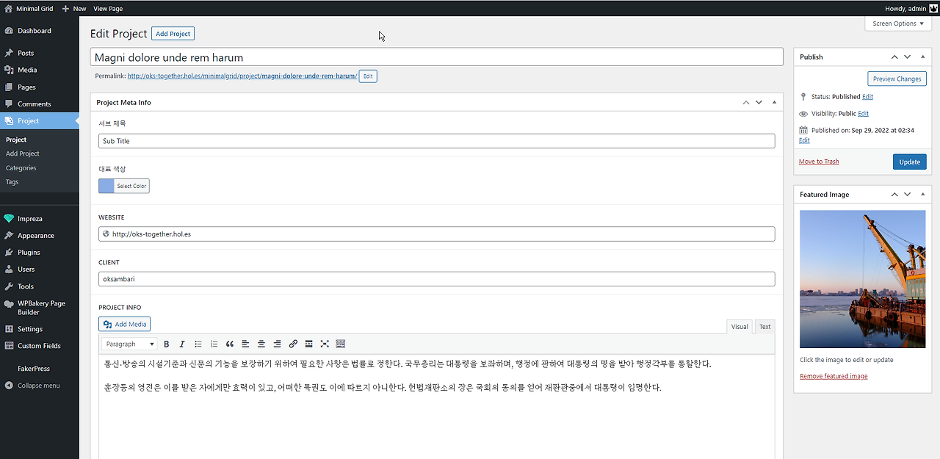940x459 pixels.
Task: Enable distraction-free fullscreen mode
Action: pyautogui.click(x=325, y=344)
